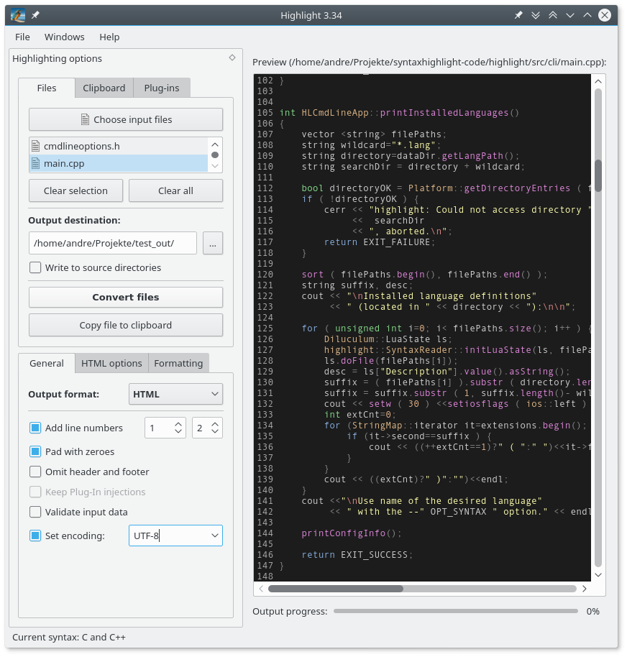Click the preview vertical scrollbar handle

pos(598,176)
